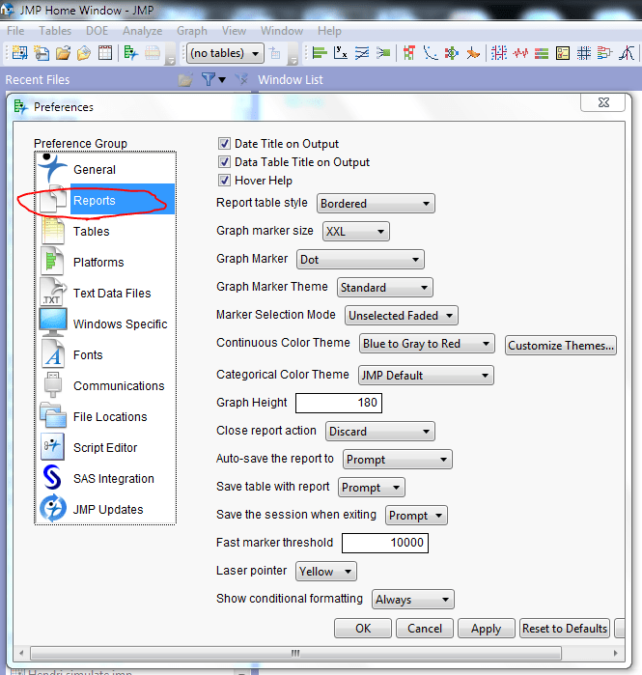Click the Open file folder toolbar icon

[x=63, y=53]
